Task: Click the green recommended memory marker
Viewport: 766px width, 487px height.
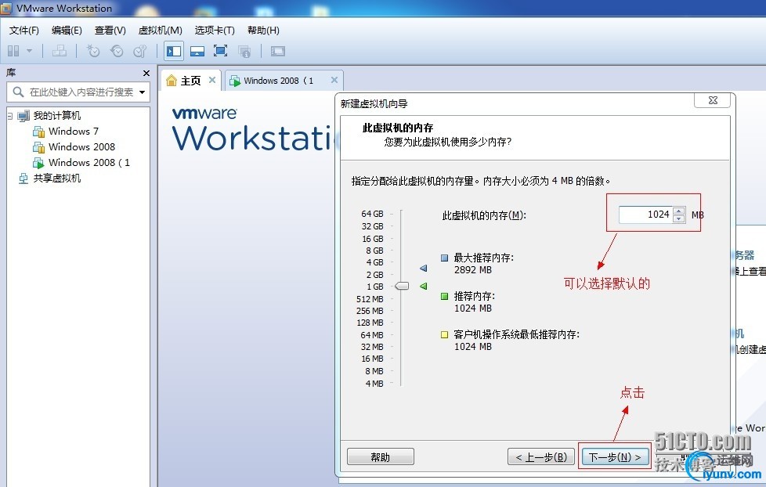Action: pos(424,286)
